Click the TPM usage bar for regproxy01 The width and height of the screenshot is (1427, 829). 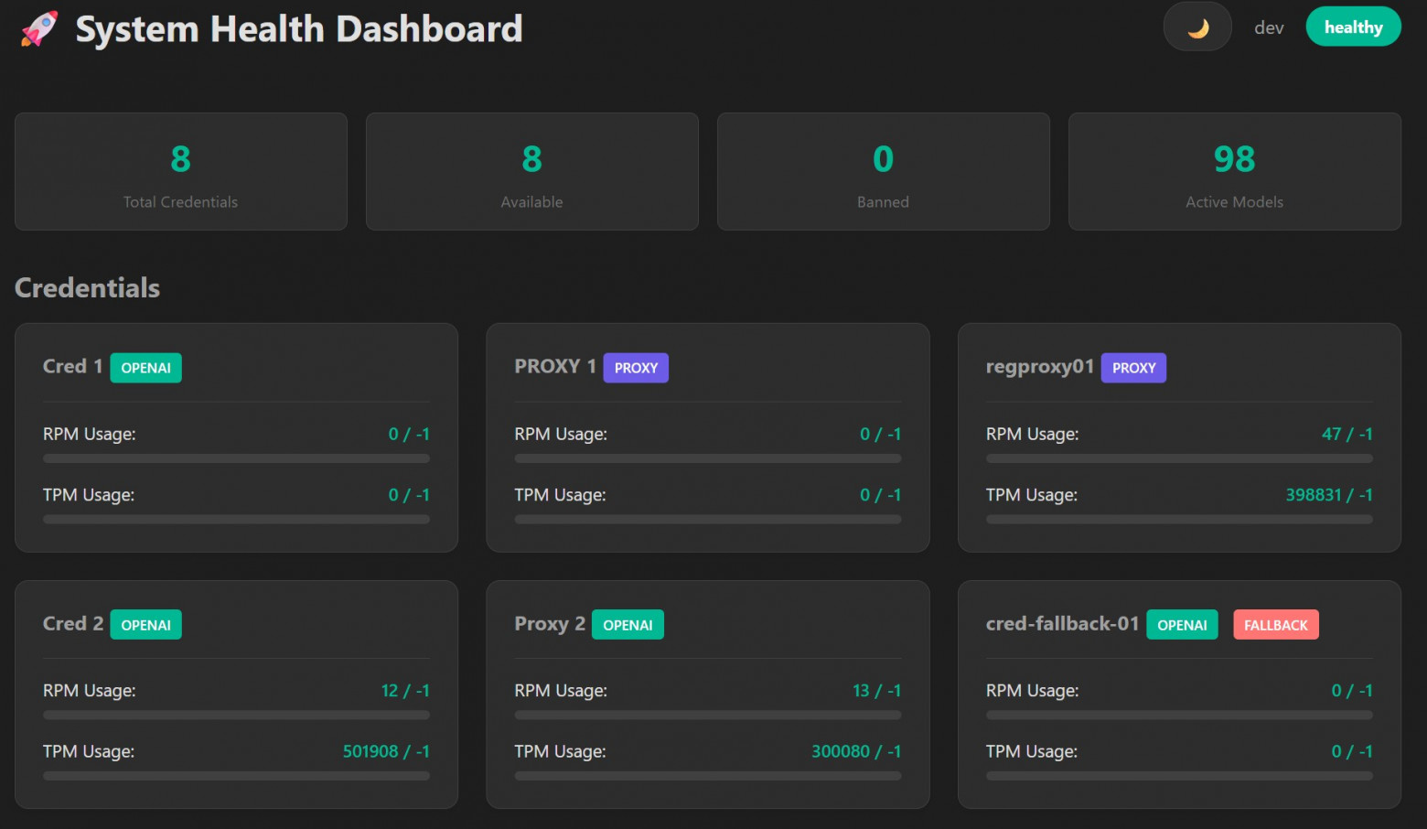tap(1179, 519)
